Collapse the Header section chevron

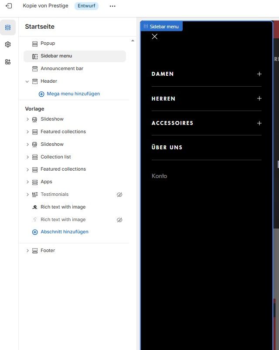[27, 81]
